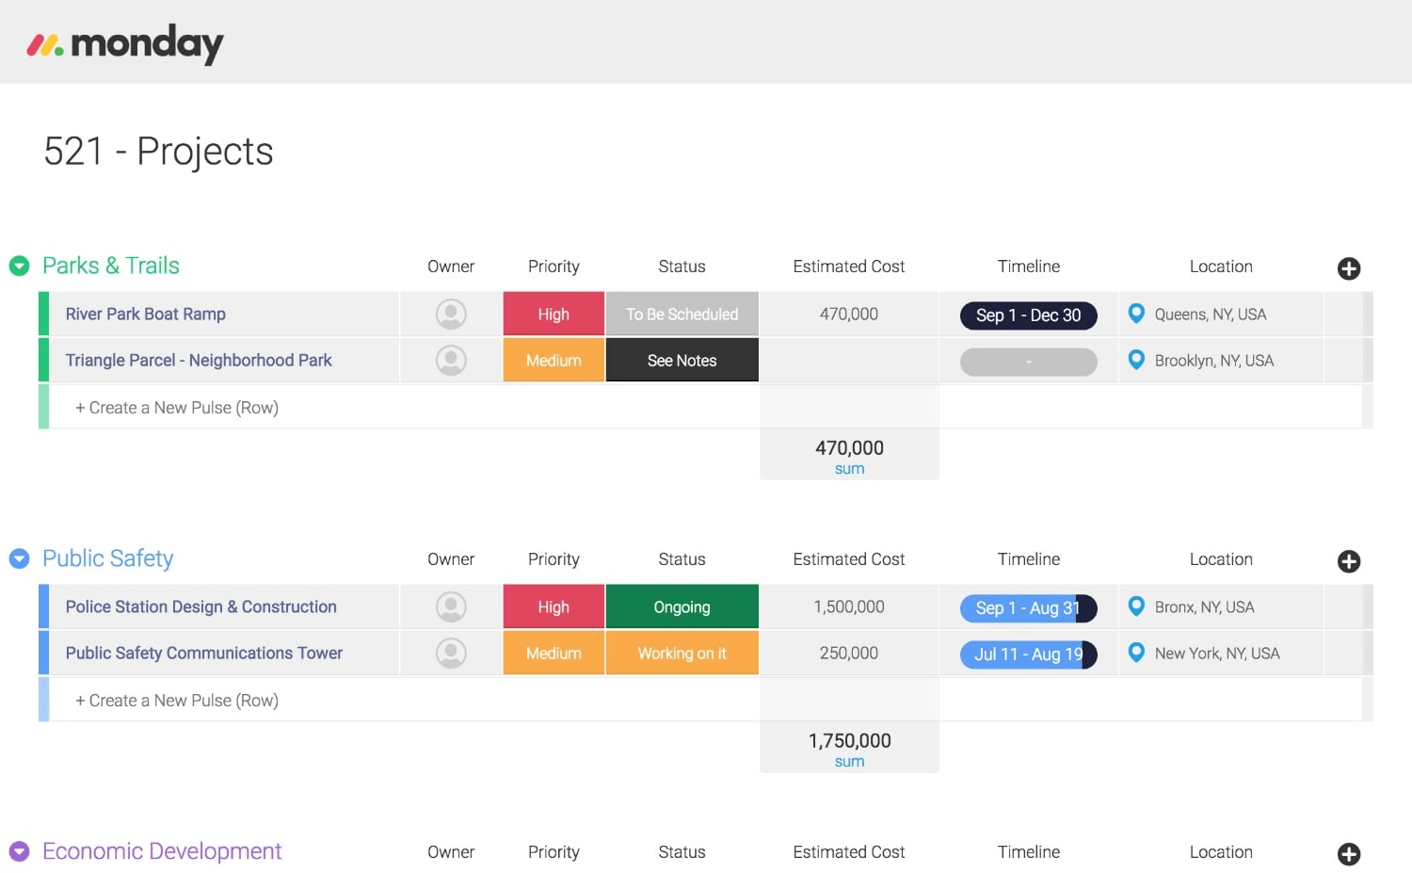Click the Bronx location pin icon
Viewport: 1412px width, 873px height.
[x=1136, y=606]
